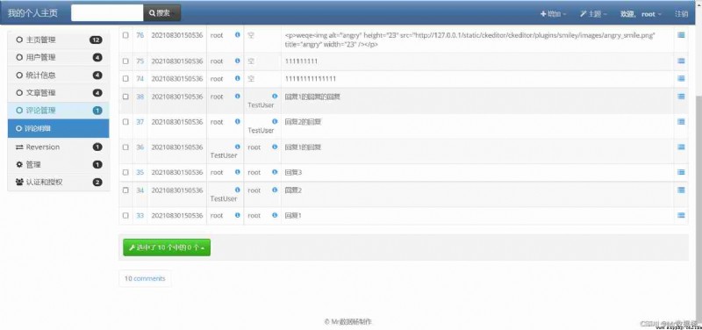
Task: Check the box for comment 36
Action: coord(125,147)
